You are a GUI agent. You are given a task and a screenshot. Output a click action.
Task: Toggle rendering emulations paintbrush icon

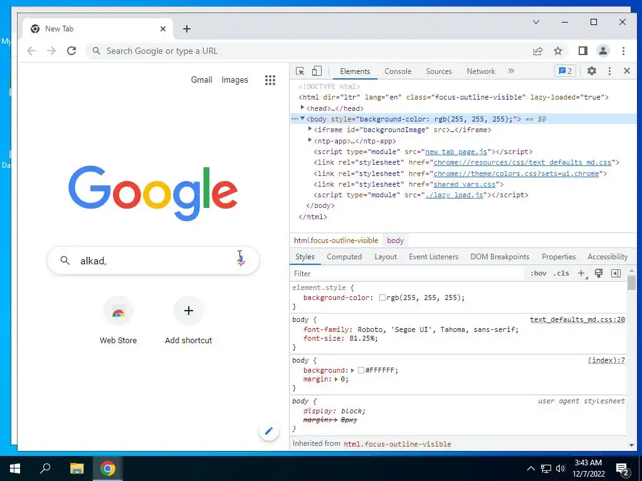pyautogui.click(x=599, y=273)
